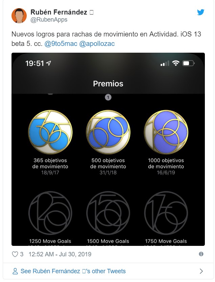Open the @apollozac mention link
Image resolution: width=215 pixels, height=282 pixels.
[x=97, y=44]
